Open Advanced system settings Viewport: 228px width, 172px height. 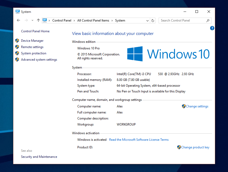pos(39,60)
